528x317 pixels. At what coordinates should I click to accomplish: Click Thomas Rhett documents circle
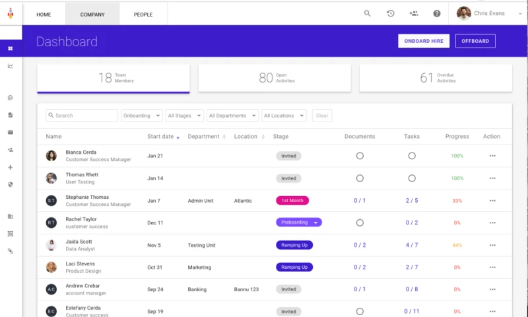tap(360, 178)
